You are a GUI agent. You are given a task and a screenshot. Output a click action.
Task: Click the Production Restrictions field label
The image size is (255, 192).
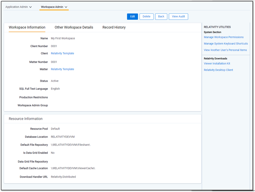pos(33,97)
